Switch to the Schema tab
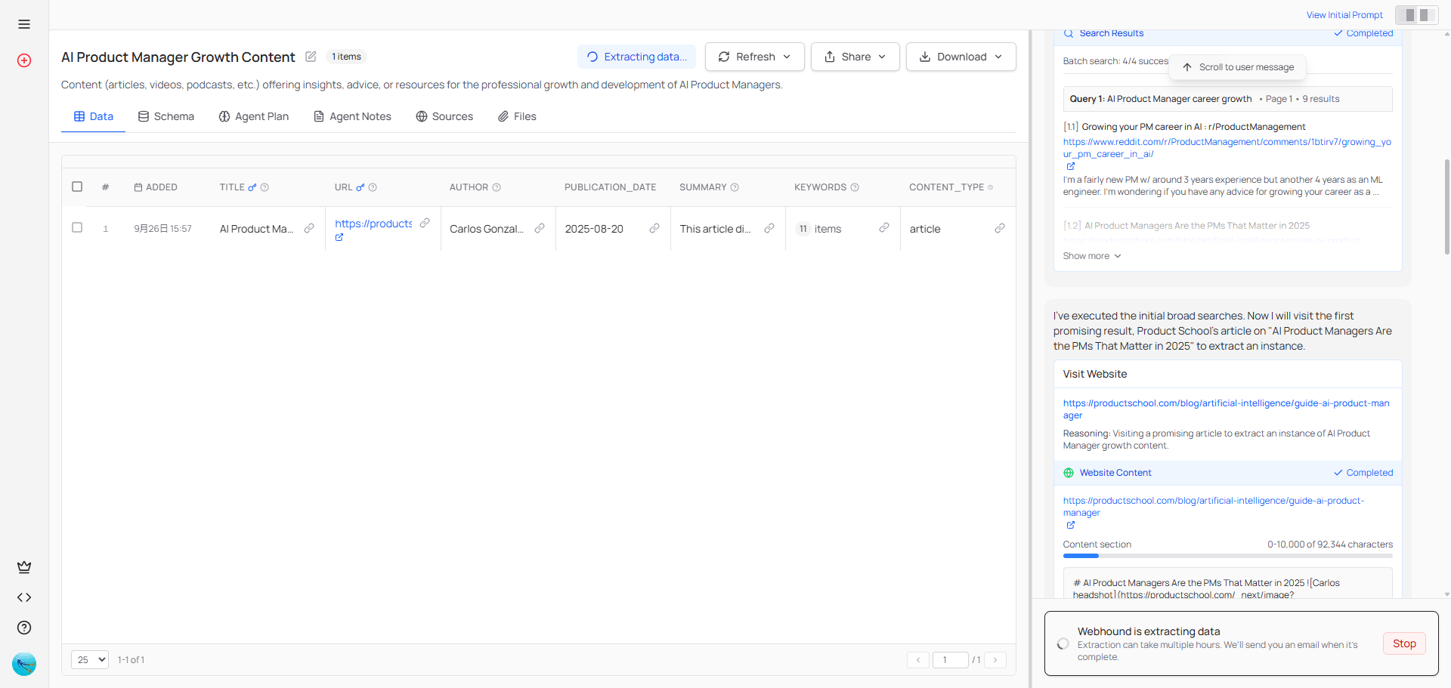The image size is (1451, 688). coord(166,116)
